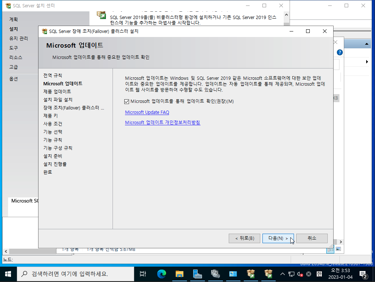Launch Microsoft Edge from the taskbar
The image size is (375, 282).
click(x=161, y=274)
